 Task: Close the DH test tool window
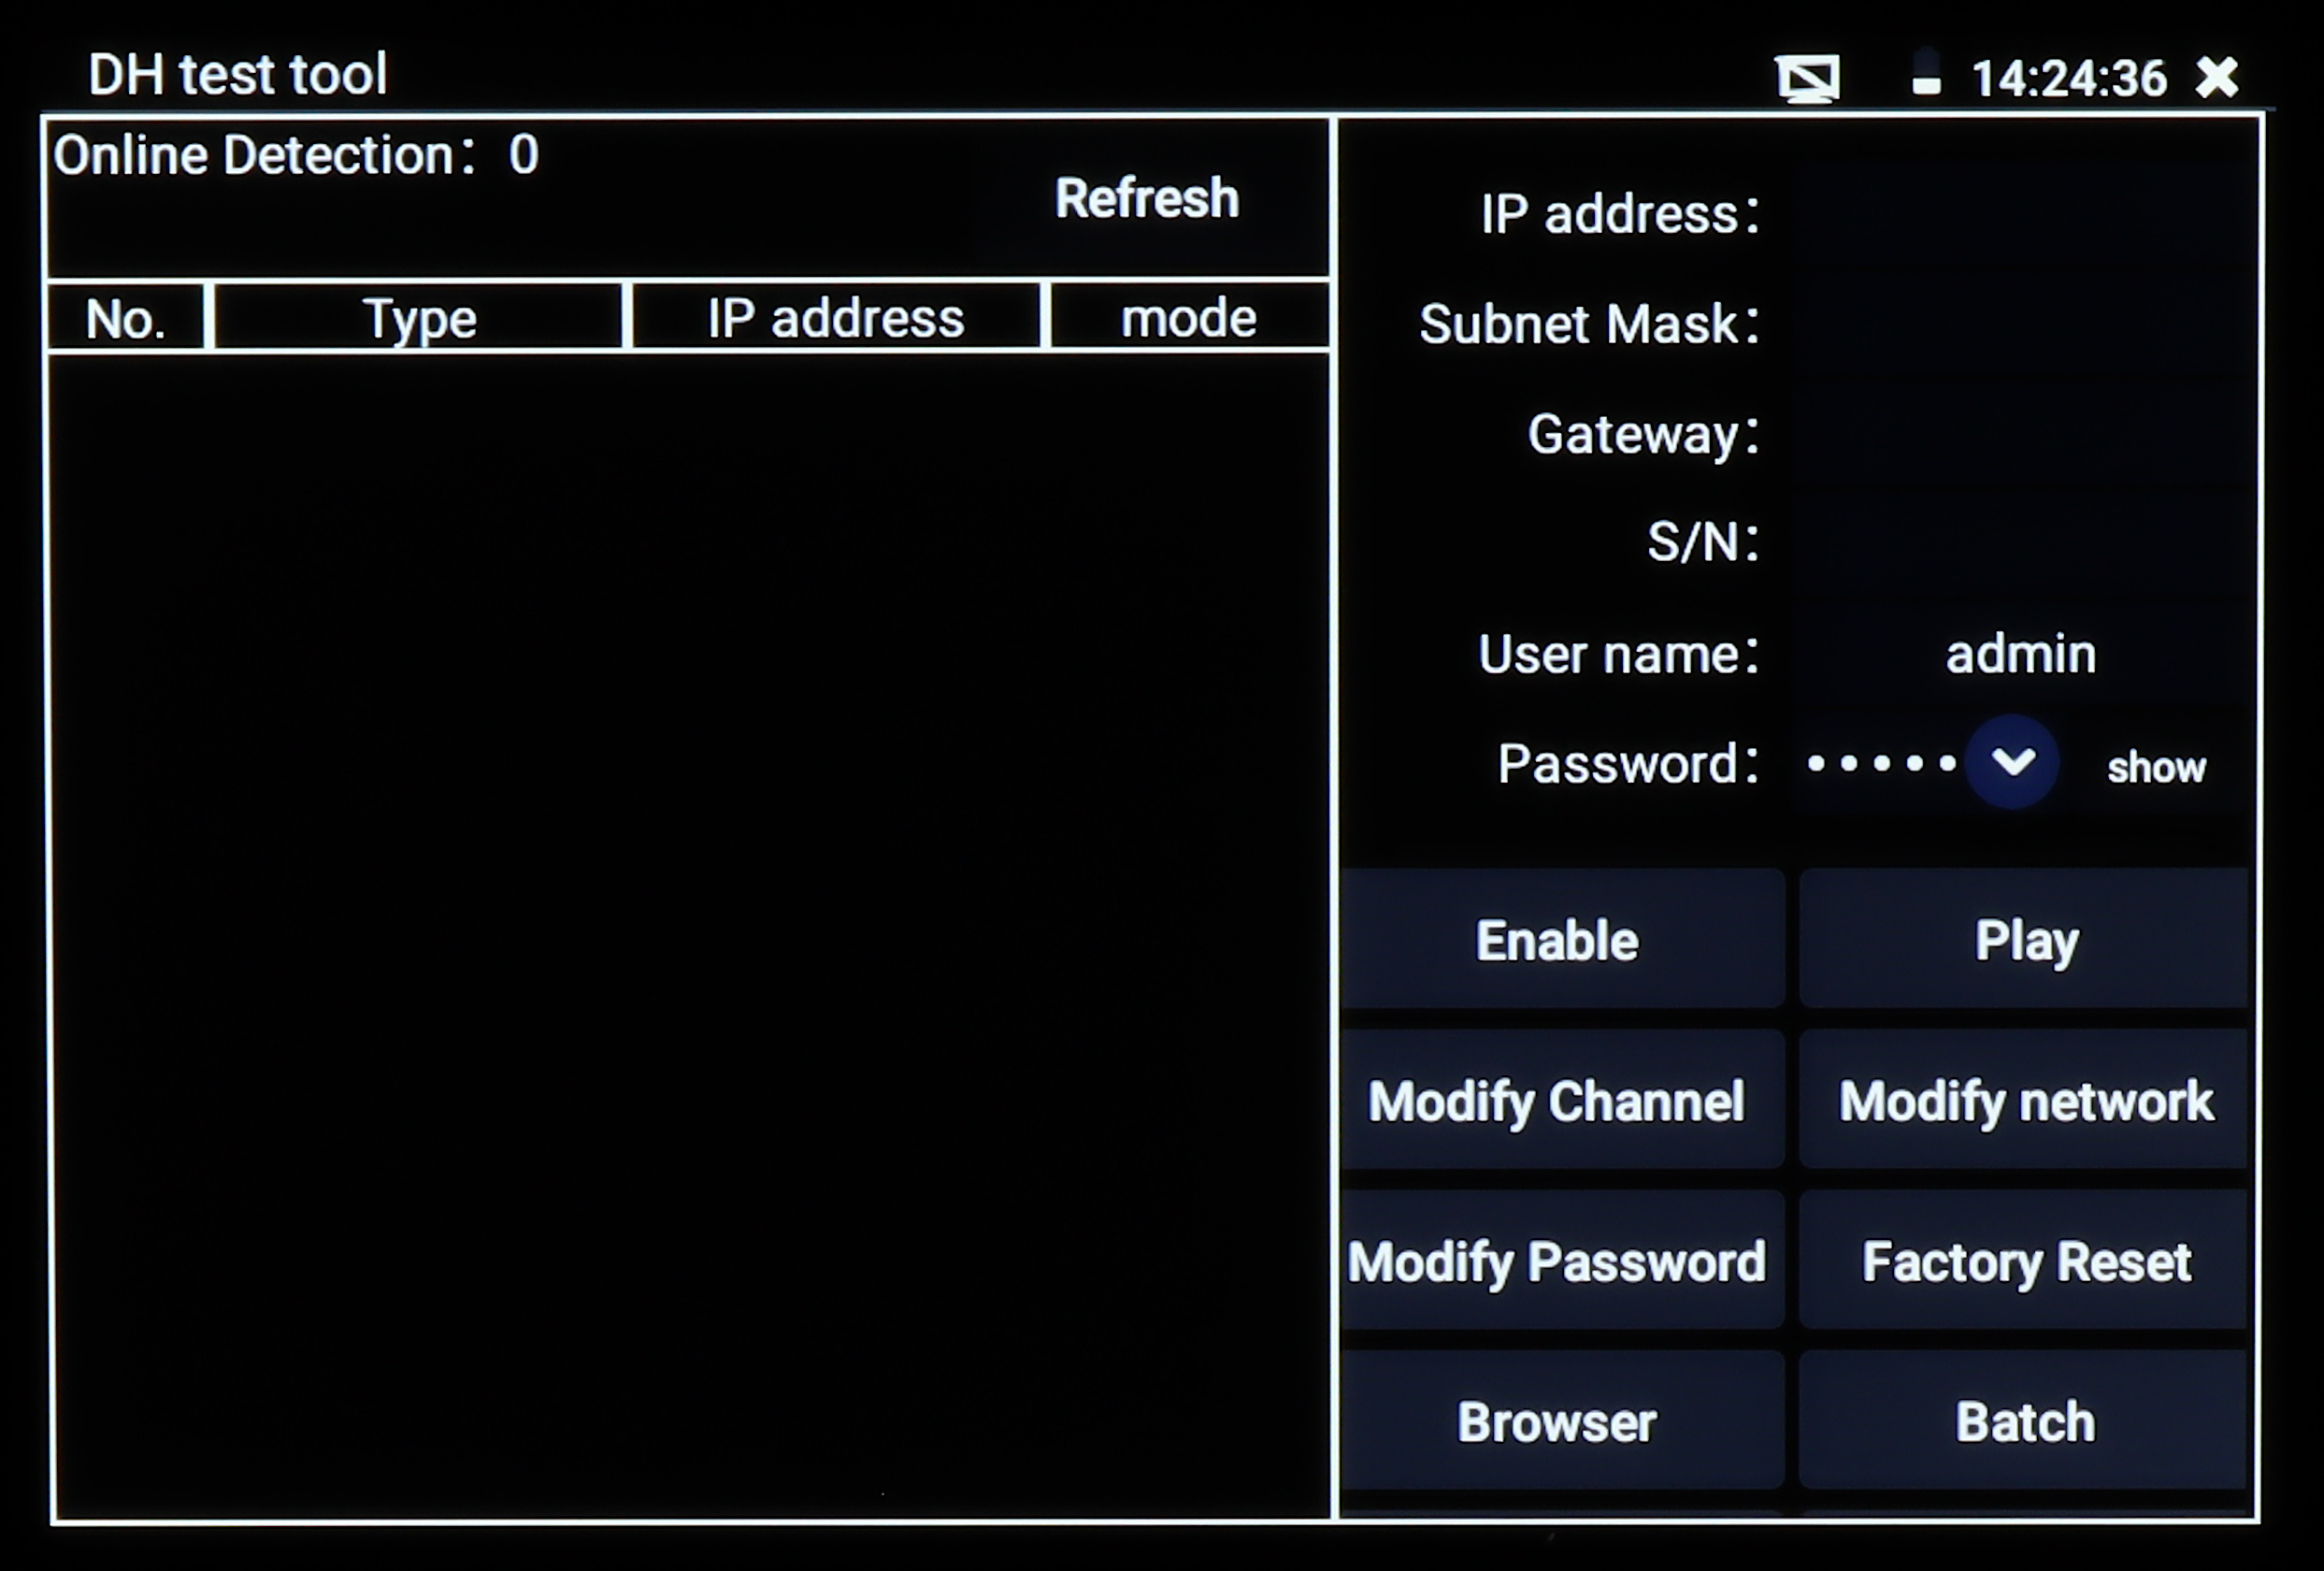[2217, 77]
